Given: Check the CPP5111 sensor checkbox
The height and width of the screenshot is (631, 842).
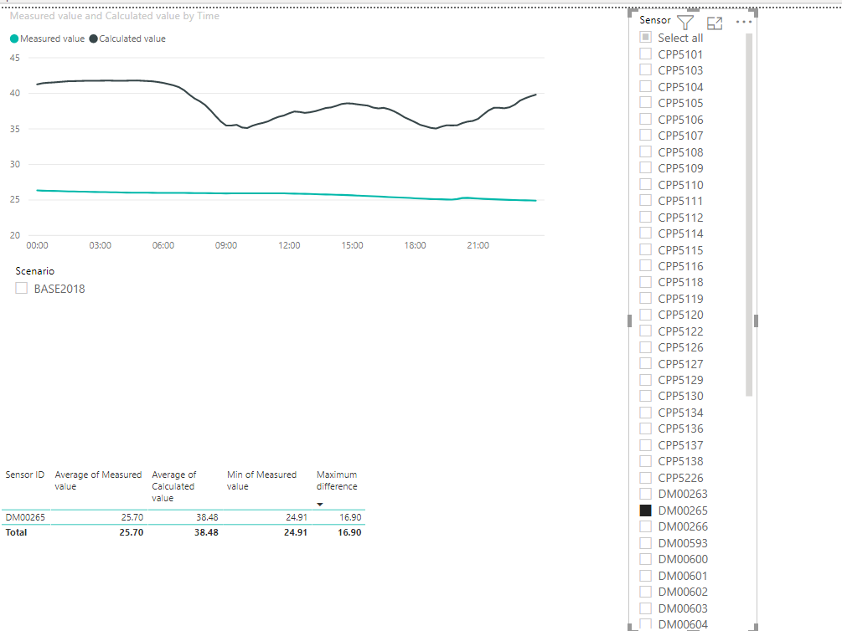Looking at the screenshot, I should (x=645, y=201).
